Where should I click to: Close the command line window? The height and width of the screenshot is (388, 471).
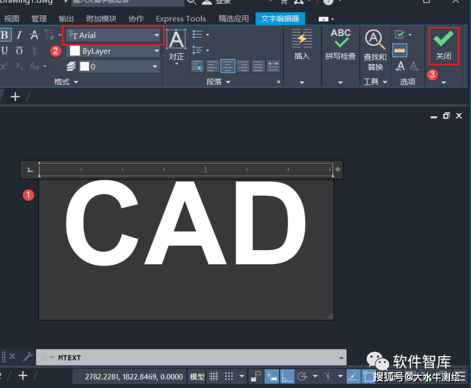pos(12,357)
